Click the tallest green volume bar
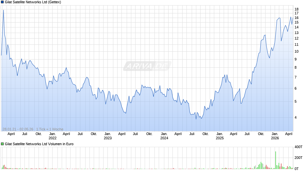The image size is (307, 172). coord(275,160)
